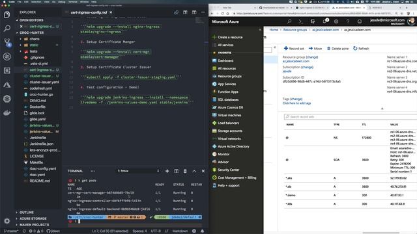Add a new terminal with plus icon
This screenshot has height=234, width=417.
[167, 171]
